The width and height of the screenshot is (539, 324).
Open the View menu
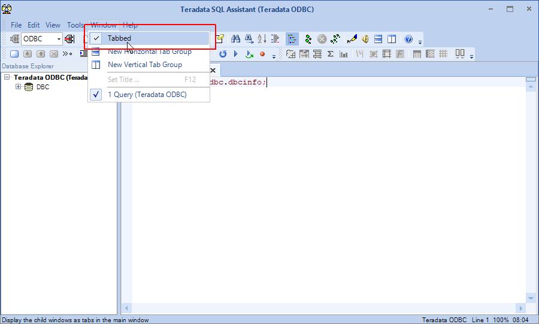click(x=53, y=25)
